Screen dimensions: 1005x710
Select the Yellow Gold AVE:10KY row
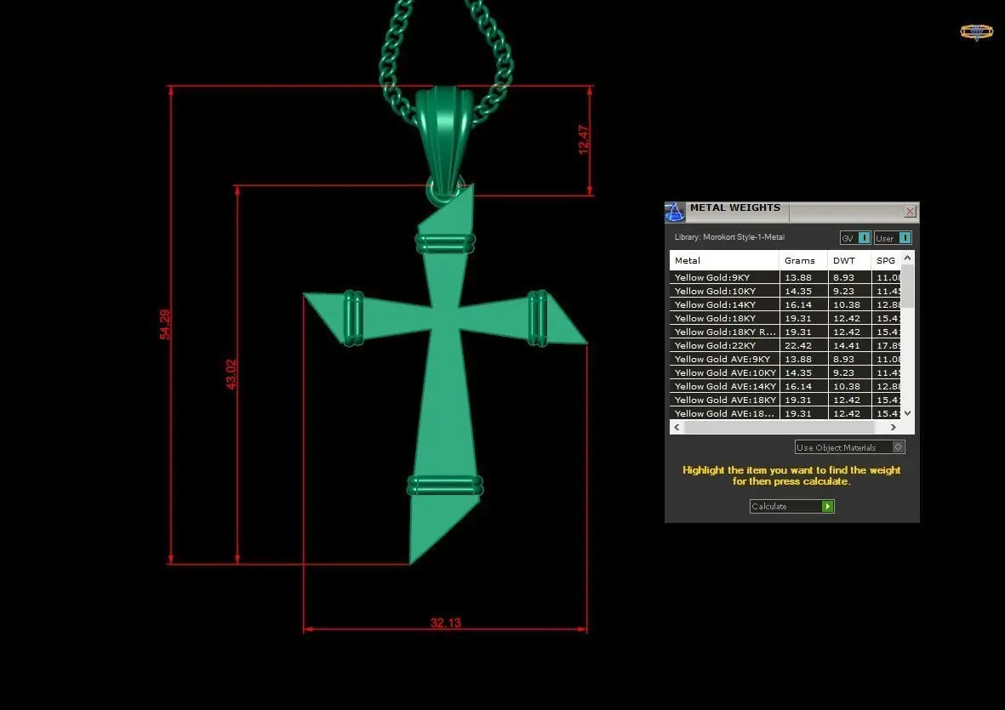[785, 372]
